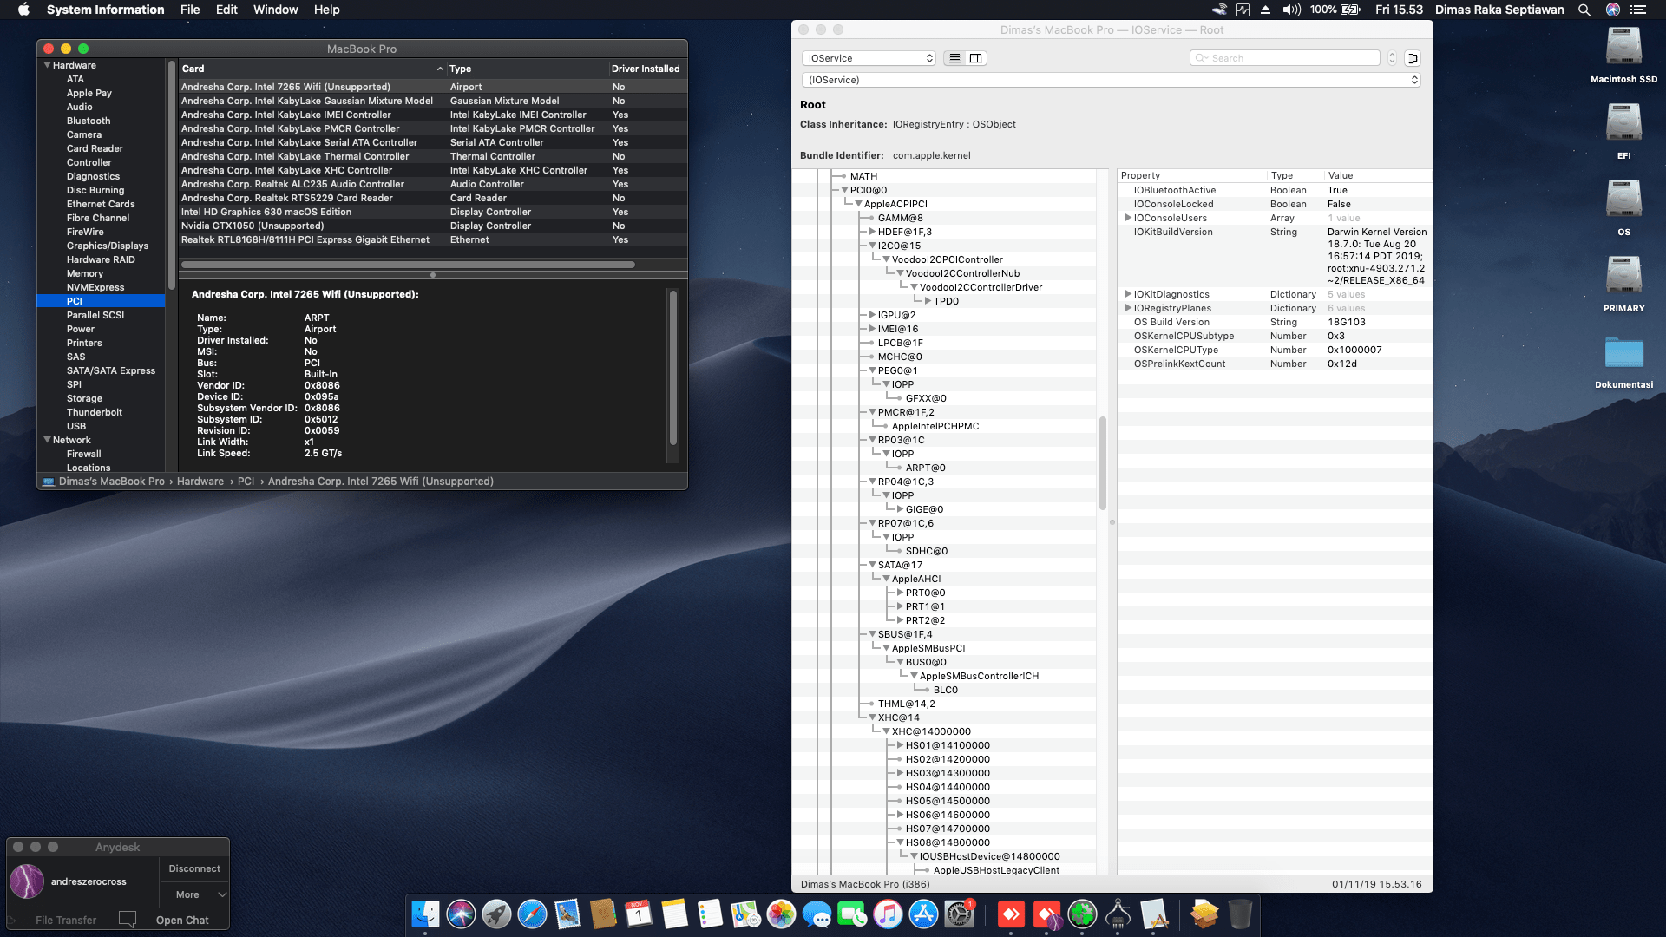Open the App Store from the Dock

point(924,914)
